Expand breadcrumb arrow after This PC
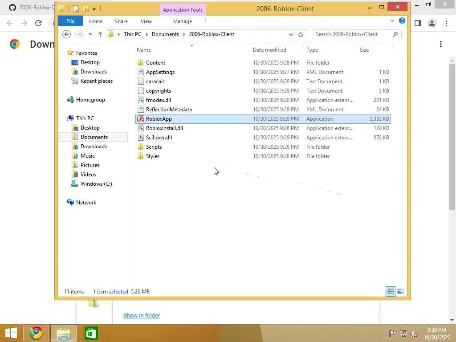The image size is (456, 342). [x=147, y=34]
